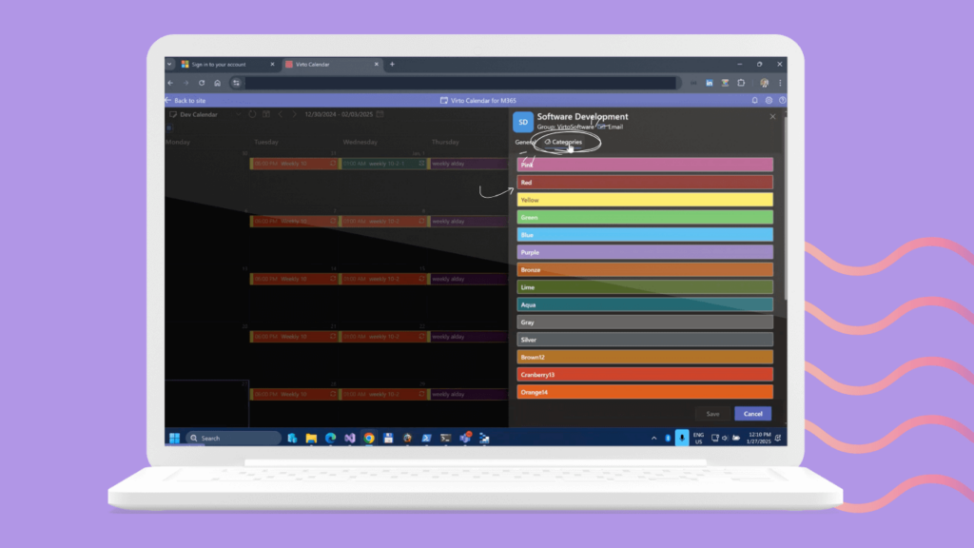Screen dimensions: 974x548
Task: Open the weekly allday event on Thursday Jan 1
Action: click(x=469, y=164)
